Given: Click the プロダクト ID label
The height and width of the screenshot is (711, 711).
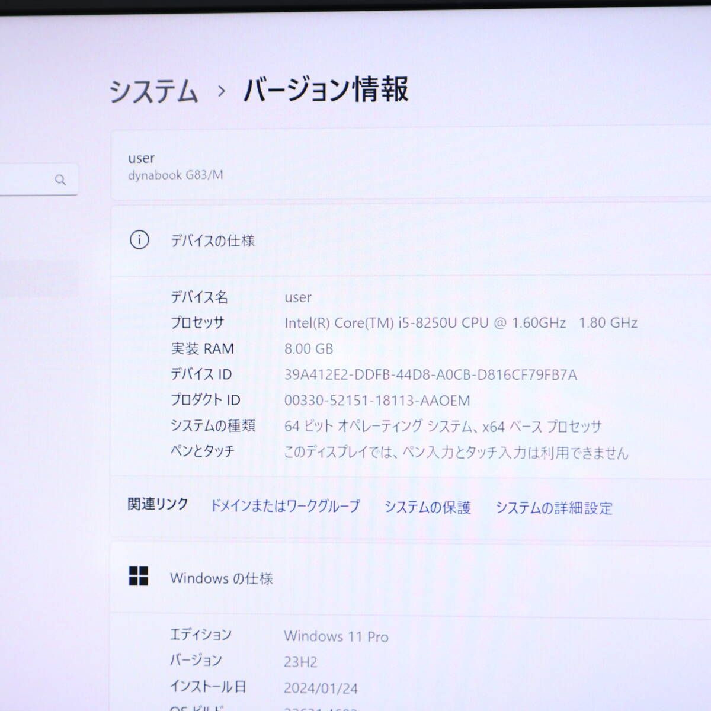Looking at the screenshot, I should pyautogui.click(x=206, y=401).
